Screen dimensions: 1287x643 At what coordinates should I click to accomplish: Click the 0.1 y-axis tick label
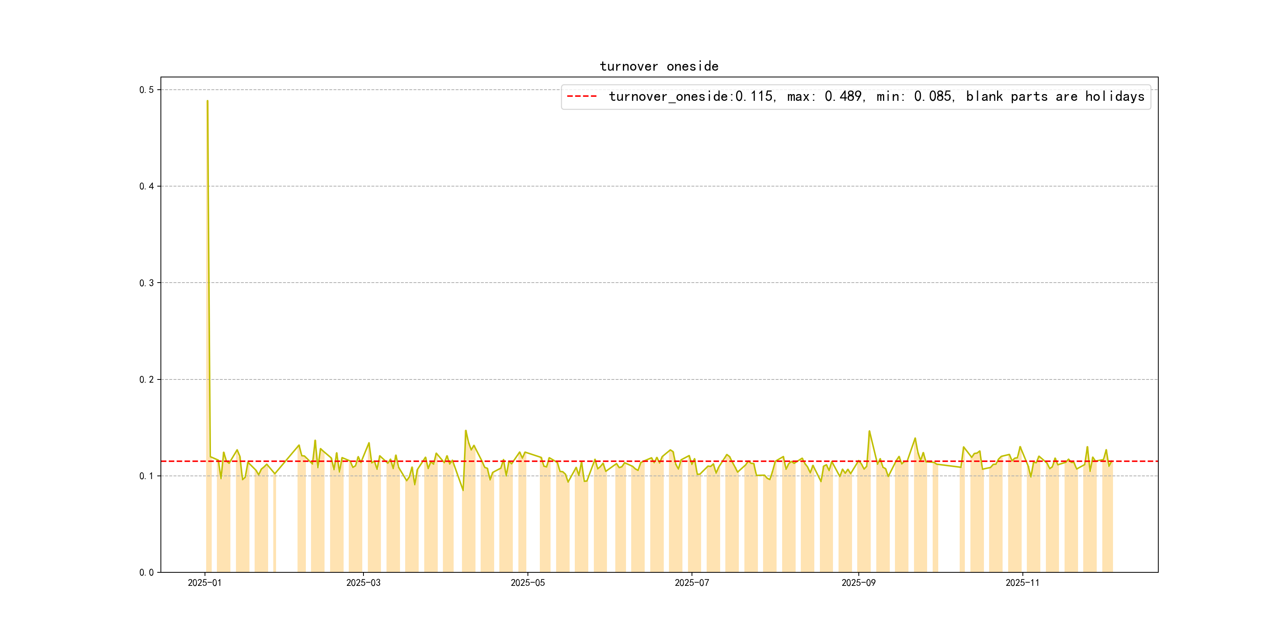tap(147, 476)
